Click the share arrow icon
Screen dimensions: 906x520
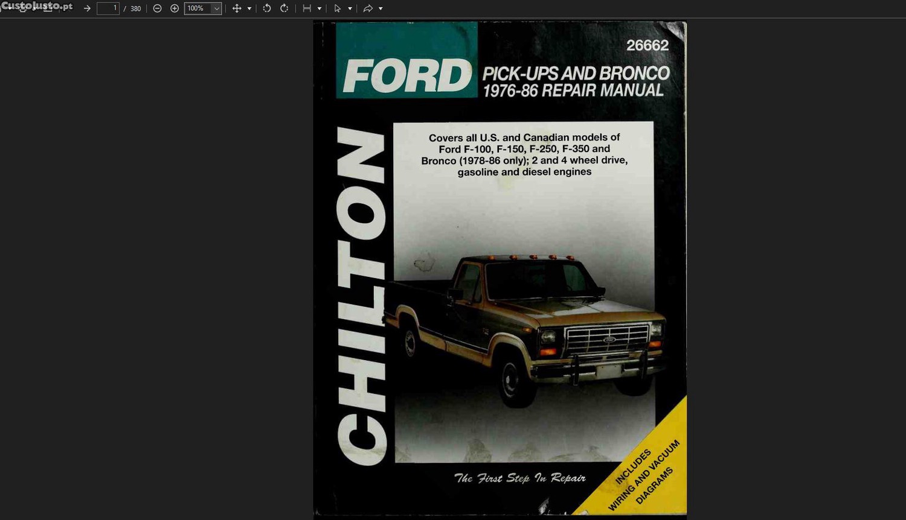pyautogui.click(x=367, y=8)
